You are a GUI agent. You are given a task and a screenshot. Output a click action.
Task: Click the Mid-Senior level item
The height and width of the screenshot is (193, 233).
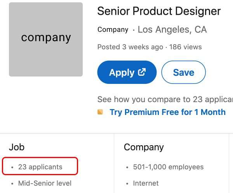pyautogui.click(x=45, y=183)
